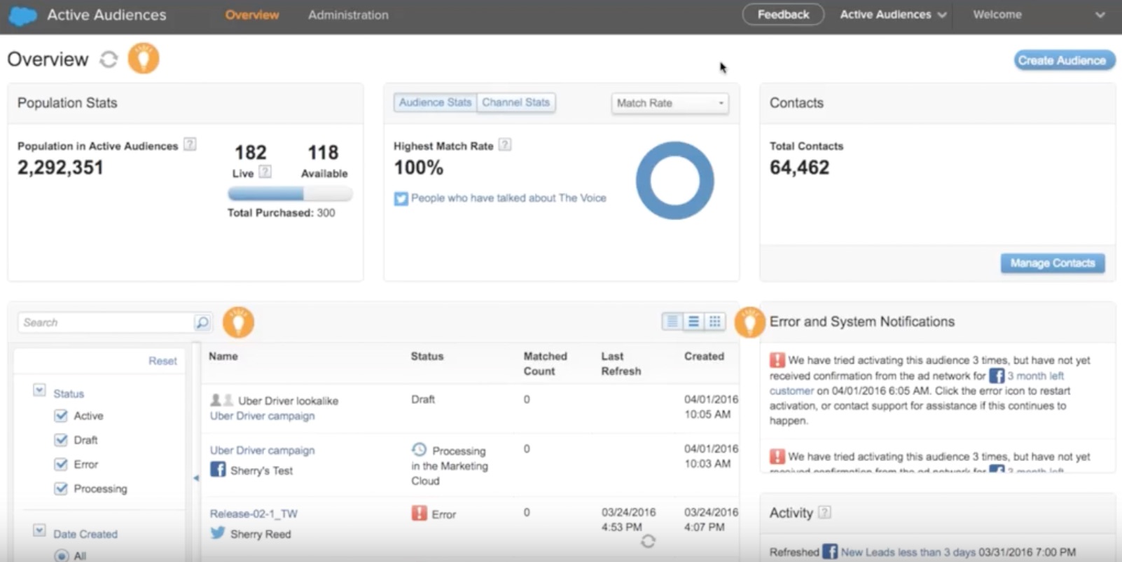
Task: Switch to the Channel Stats tab
Action: [515, 102]
